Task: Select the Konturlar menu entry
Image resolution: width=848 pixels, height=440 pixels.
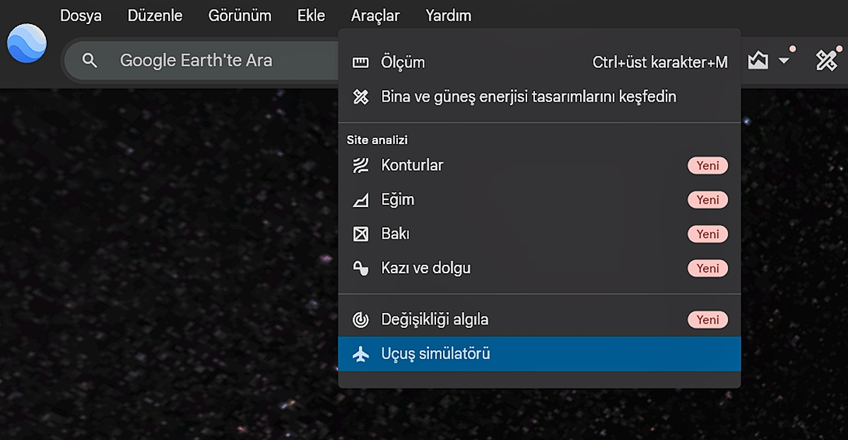Action: pyautogui.click(x=539, y=165)
